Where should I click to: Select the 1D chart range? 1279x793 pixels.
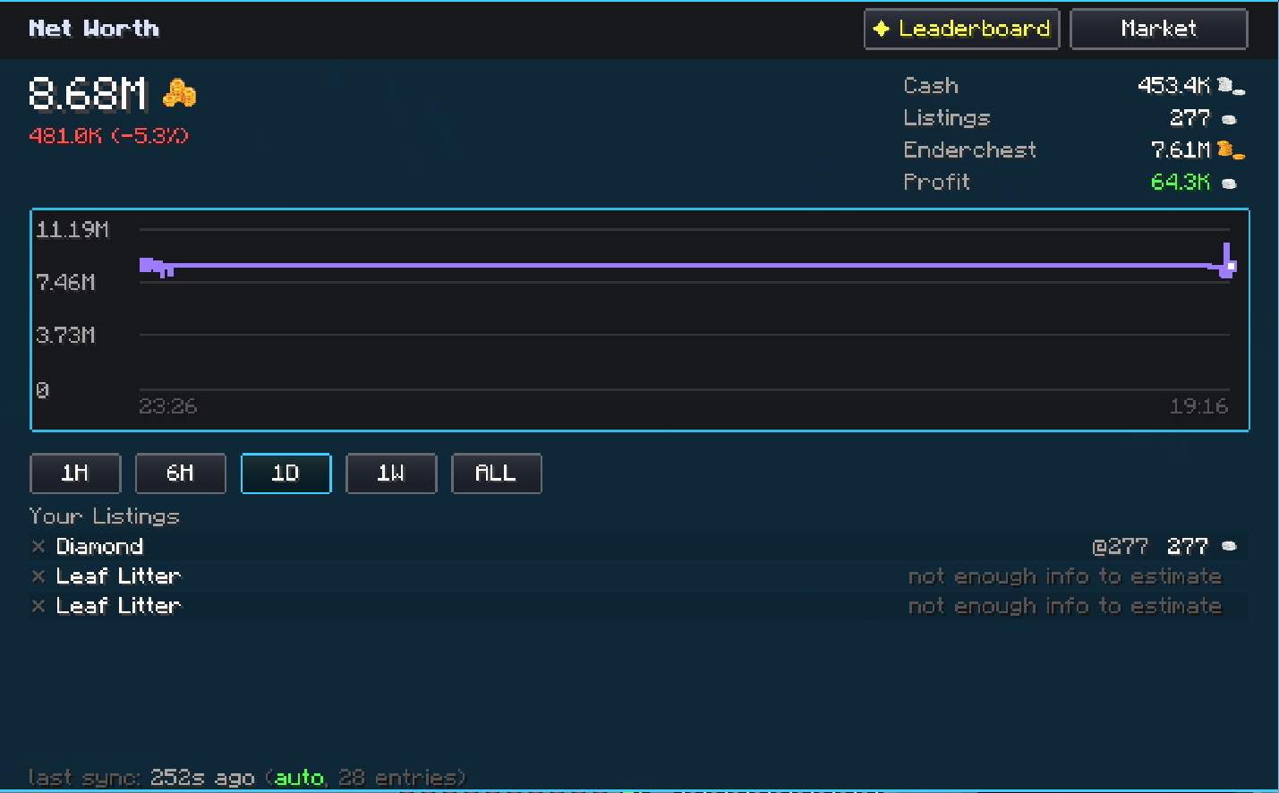point(286,473)
